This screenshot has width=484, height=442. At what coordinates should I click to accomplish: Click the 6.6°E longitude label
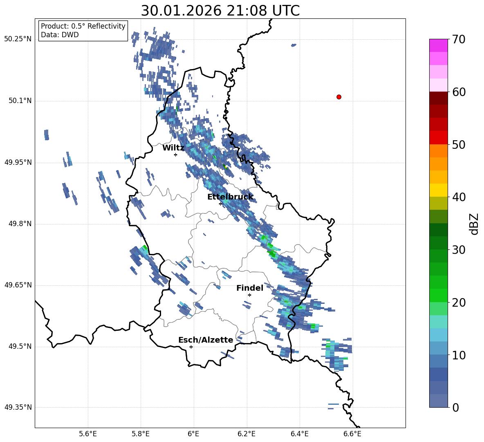[352, 434]
